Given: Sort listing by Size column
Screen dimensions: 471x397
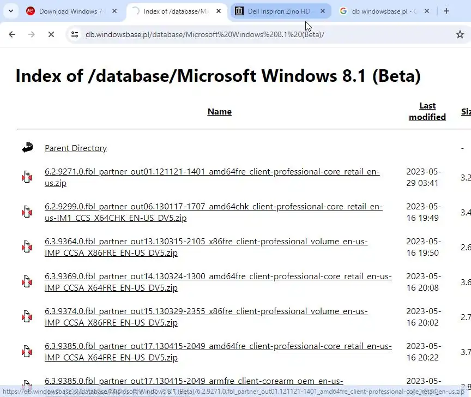Looking at the screenshot, I should point(466,111).
